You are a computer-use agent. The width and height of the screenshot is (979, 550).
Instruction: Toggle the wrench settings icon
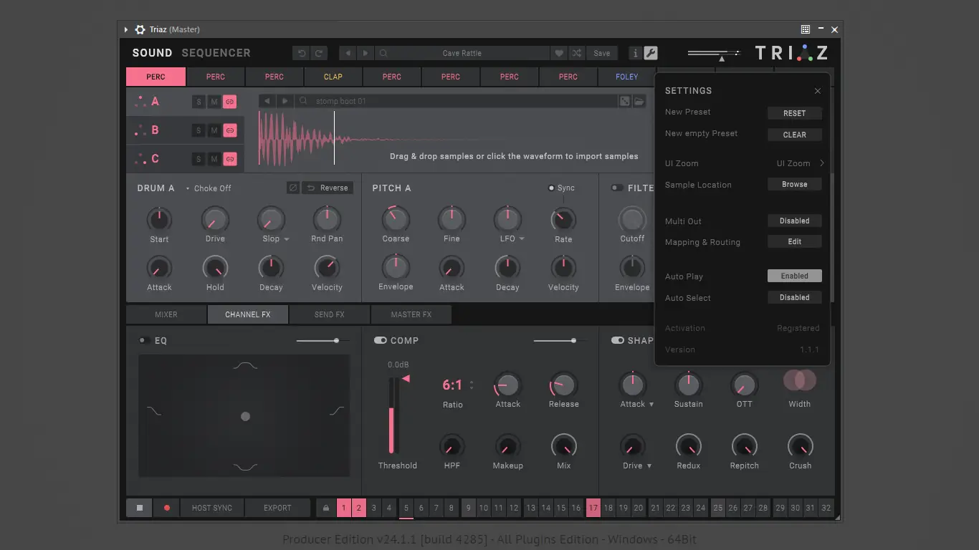[x=651, y=53]
